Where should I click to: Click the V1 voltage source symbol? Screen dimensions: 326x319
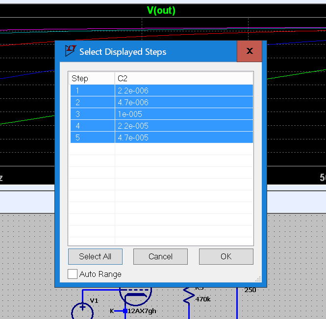coord(82,310)
